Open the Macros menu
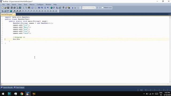 32,5
